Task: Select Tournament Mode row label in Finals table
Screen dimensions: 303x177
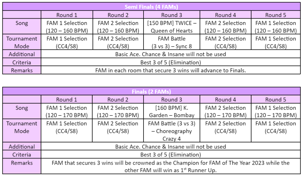Action: (x=22, y=127)
